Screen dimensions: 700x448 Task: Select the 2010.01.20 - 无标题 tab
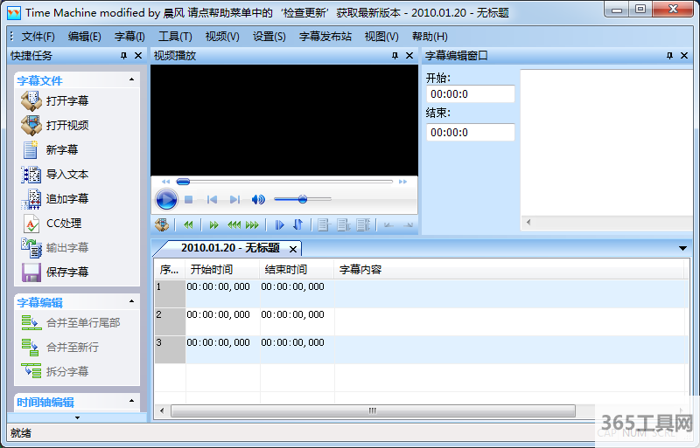click(x=230, y=248)
